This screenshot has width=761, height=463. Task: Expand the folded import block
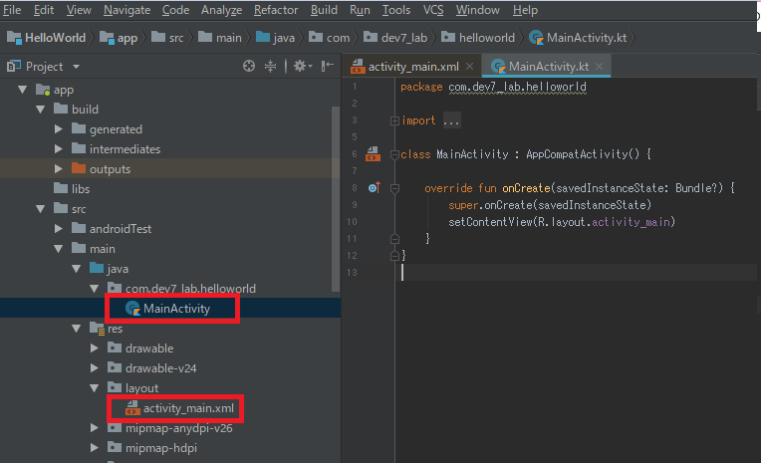tap(394, 120)
